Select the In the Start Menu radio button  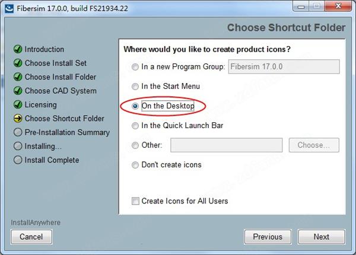(135, 86)
